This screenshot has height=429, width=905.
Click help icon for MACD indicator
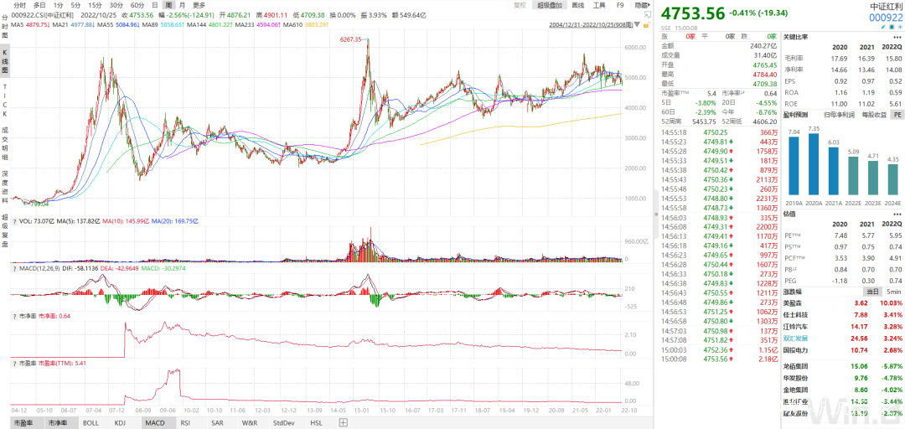[x=14, y=268]
